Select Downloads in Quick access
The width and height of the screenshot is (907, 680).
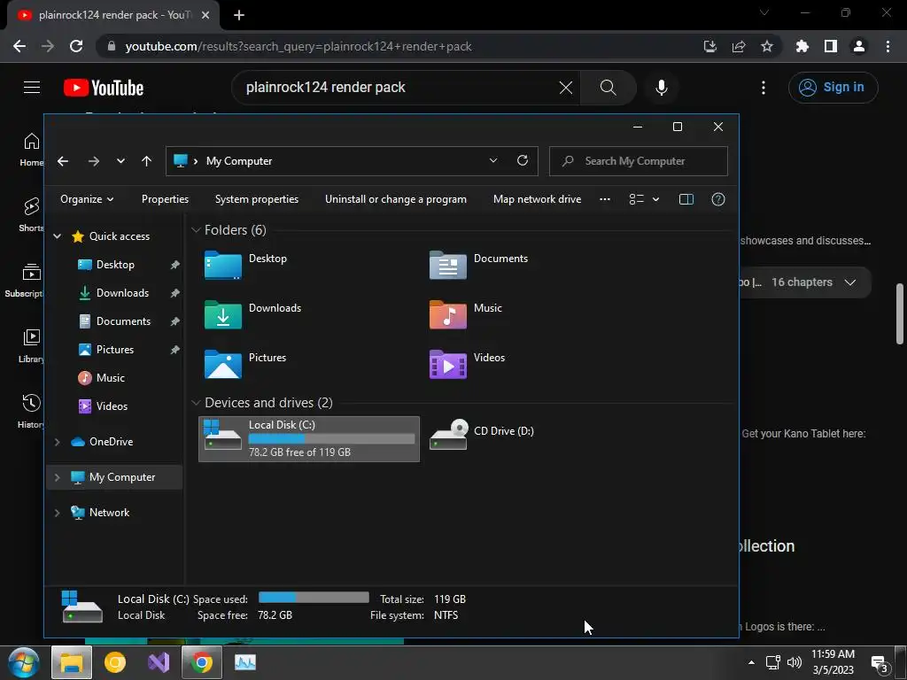pos(122,292)
